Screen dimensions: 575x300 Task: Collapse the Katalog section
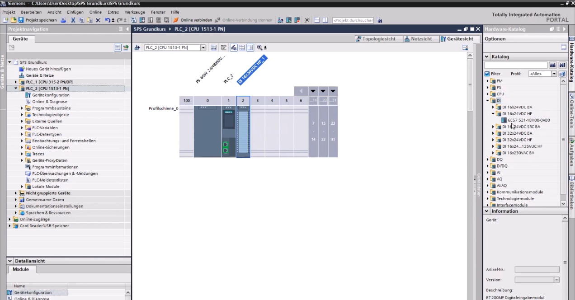[487, 57]
